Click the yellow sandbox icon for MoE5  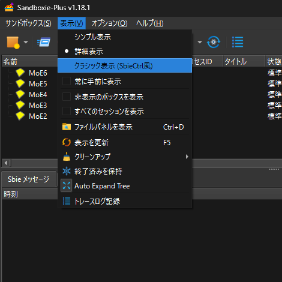(x=20, y=83)
